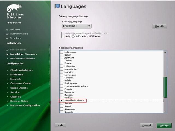
Task: Check the Japanese language box
Action: [62, 58]
